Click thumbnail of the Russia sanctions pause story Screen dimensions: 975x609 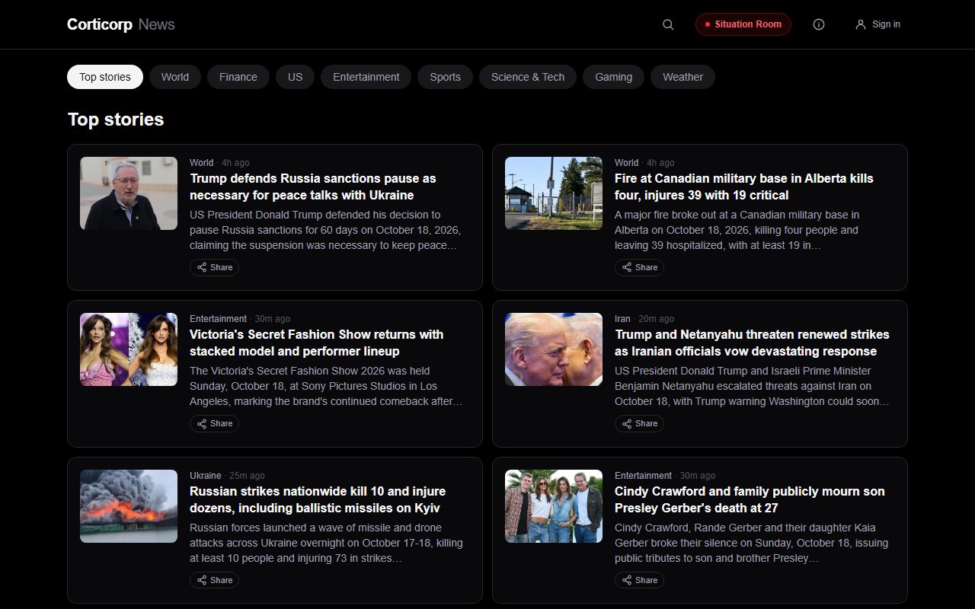pos(129,193)
